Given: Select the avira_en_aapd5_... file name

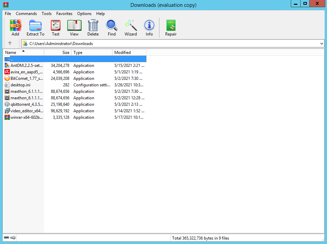Looking at the screenshot, I should point(27,72).
